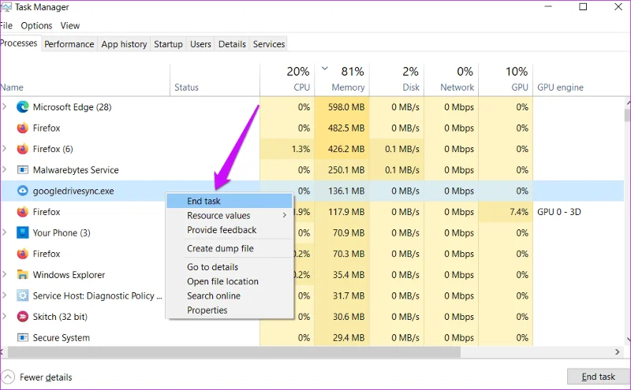Click the End task button at bottom right
Screen dimensions: 631x390
[598, 377]
